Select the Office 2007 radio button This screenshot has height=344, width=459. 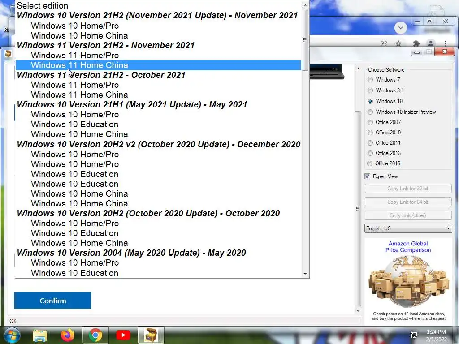pyautogui.click(x=370, y=122)
